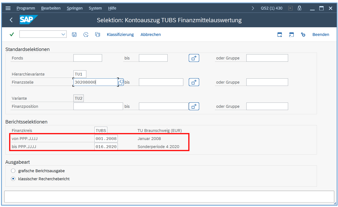This screenshot has height=207, width=338.
Task: Open the hamburger menu icon
Action: [8, 8]
